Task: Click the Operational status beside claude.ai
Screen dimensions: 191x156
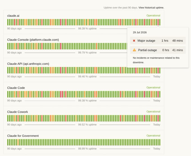Action: tap(153, 15)
